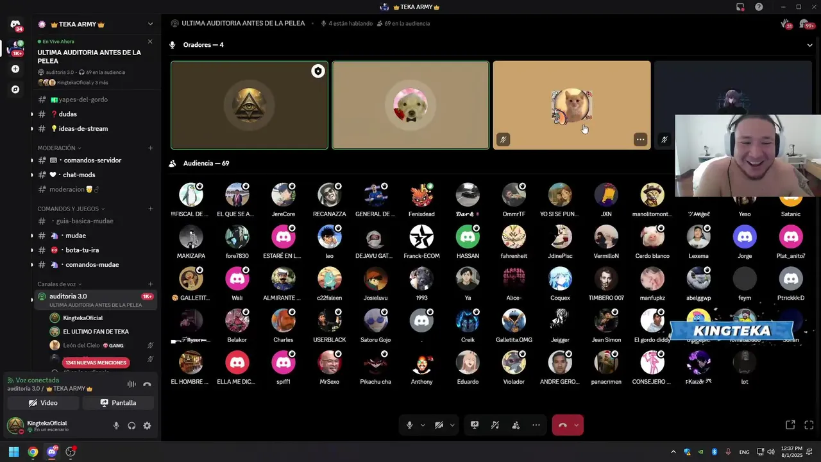Close the live stage banner with X
821x462 pixels.
pyautogui.click(x=150, y=41)
